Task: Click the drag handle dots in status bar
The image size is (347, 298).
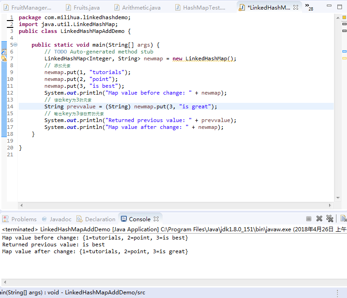Action: (x=337, y=293)
